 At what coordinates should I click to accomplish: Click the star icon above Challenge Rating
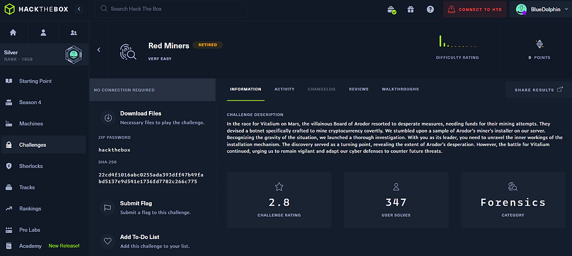click(x=279, y=186)
